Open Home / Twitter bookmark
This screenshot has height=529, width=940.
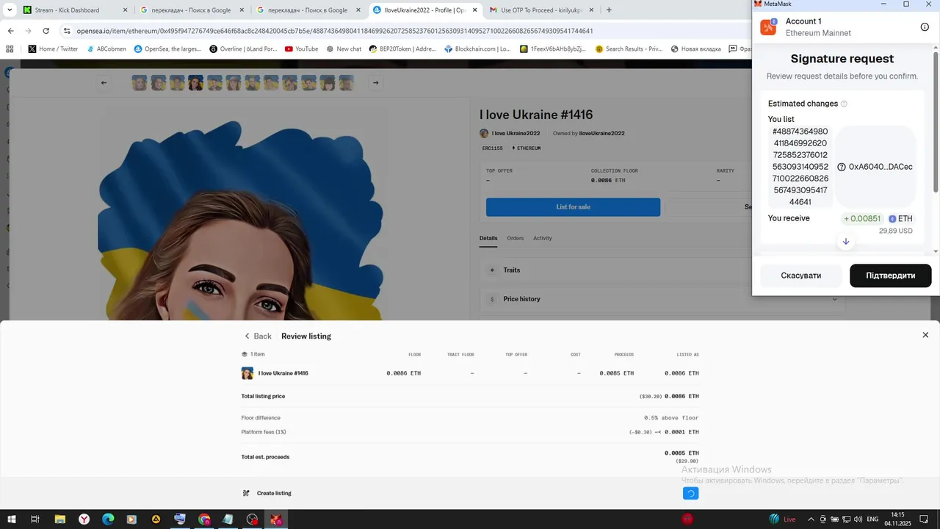(x=53, y=49)
